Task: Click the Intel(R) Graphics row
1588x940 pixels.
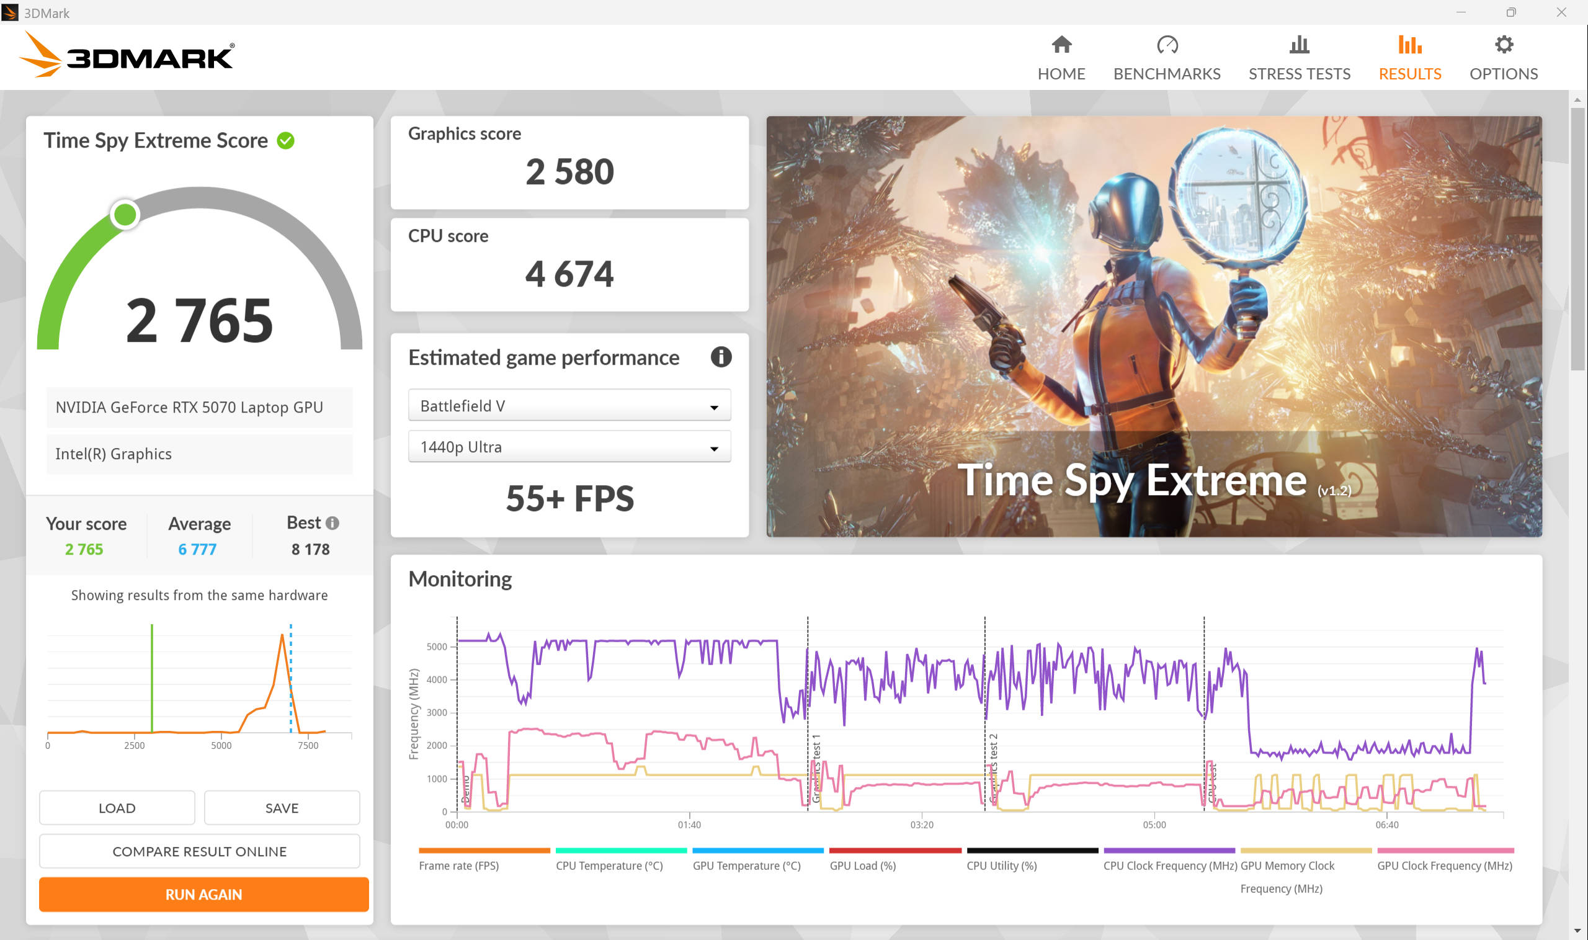Action: tap(200, 454)
